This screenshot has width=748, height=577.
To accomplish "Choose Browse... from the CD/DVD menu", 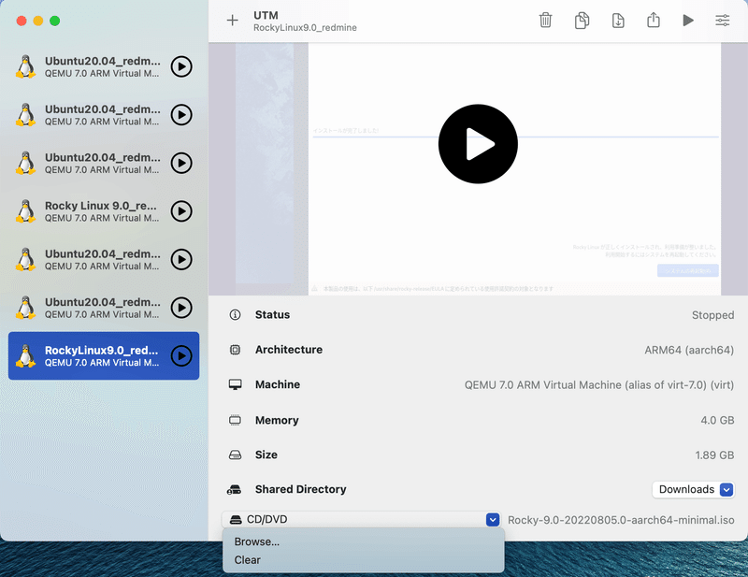I will click(257, 541).
